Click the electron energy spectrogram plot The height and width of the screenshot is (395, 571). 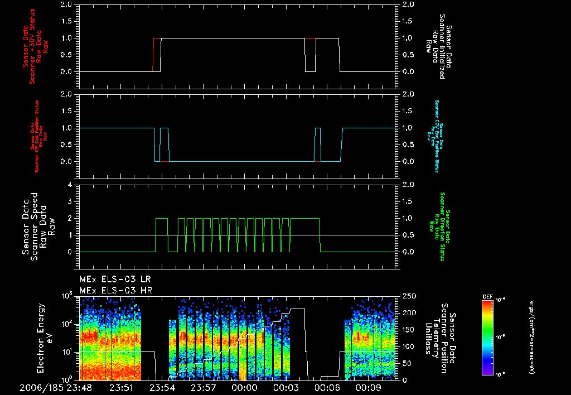point(238,338)
